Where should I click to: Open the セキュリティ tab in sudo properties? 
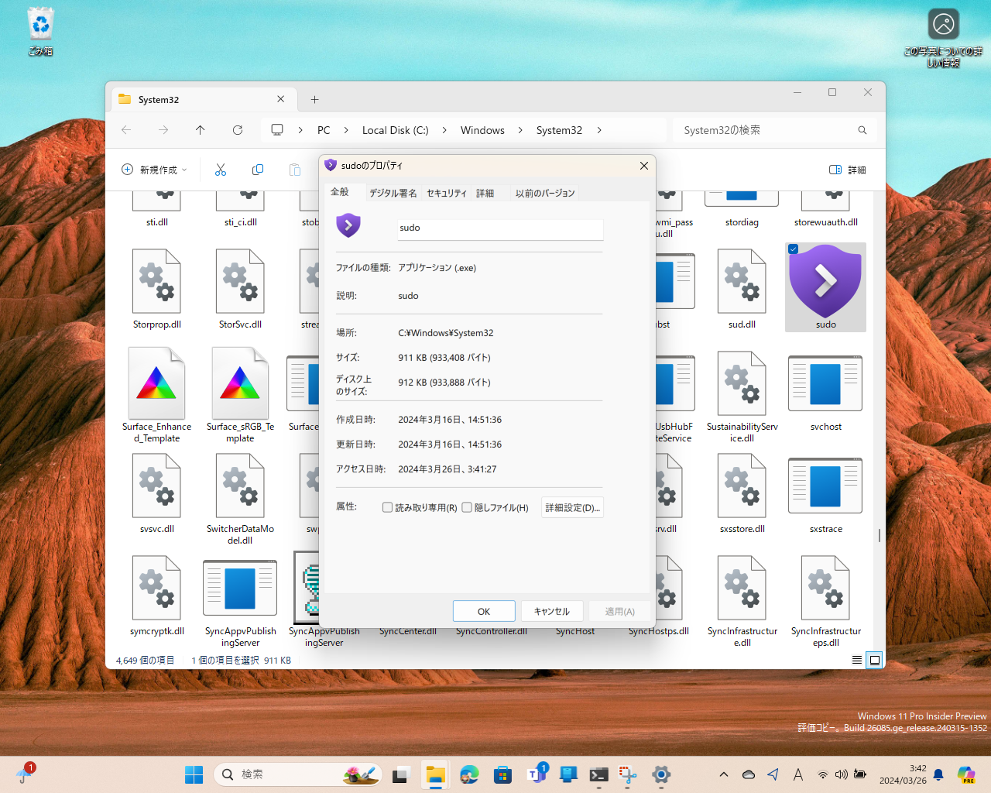447,193
